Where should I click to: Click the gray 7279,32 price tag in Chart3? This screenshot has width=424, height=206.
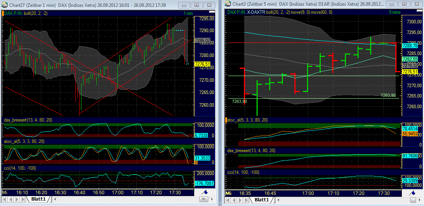(x=411, y=65)
